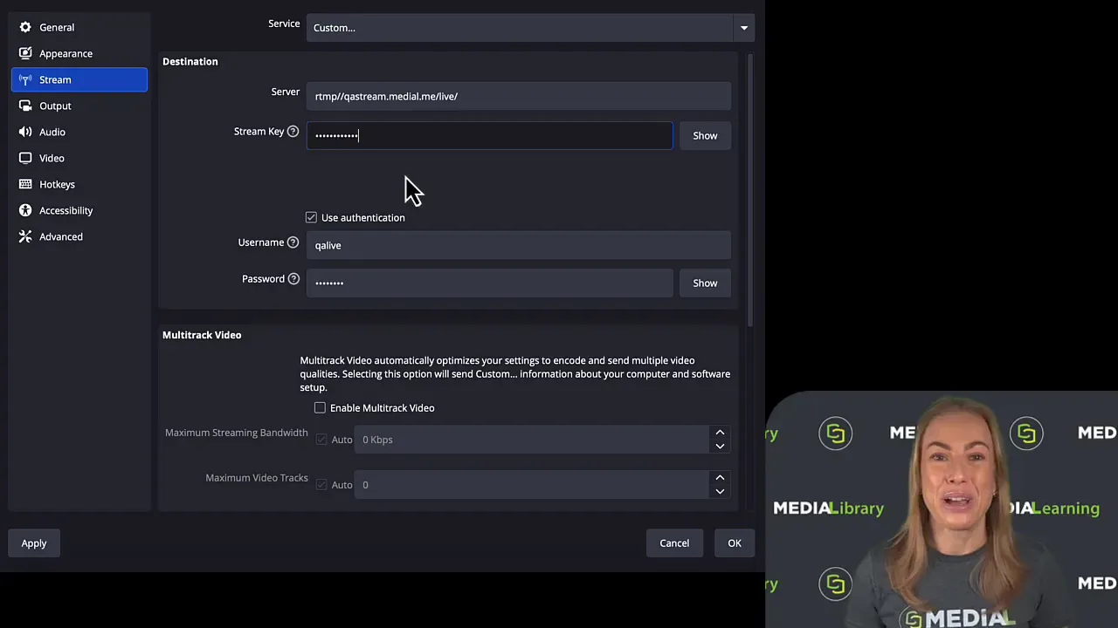Image resolution: width=1118 pixels, height=628 pixels.
Task: Click the Video monitor icon in sidebar
Action: tap(25, 158)
